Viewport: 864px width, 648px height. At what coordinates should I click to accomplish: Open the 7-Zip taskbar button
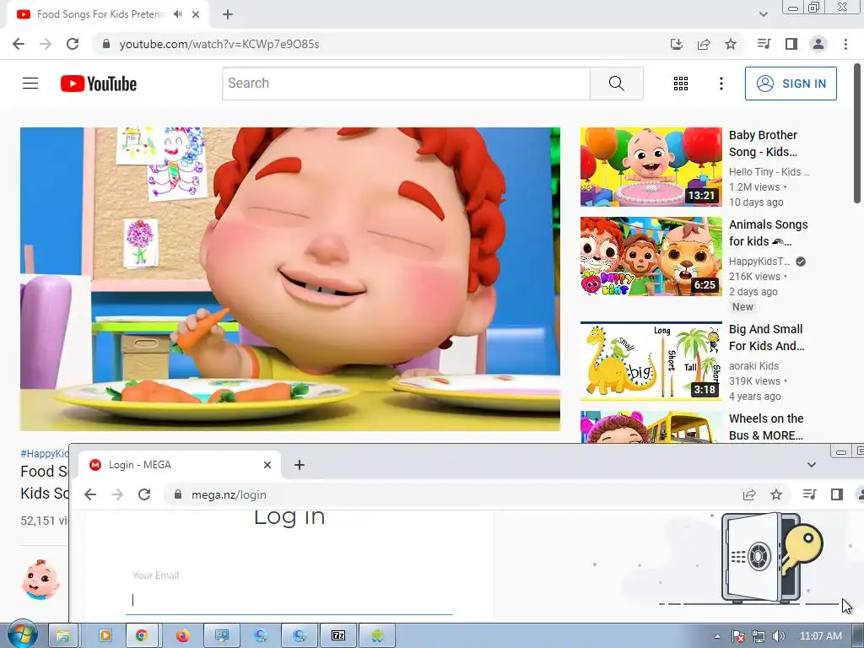[338, 636]
